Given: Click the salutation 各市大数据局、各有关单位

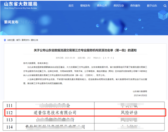Looking at the screenshot, I should 36,63.
